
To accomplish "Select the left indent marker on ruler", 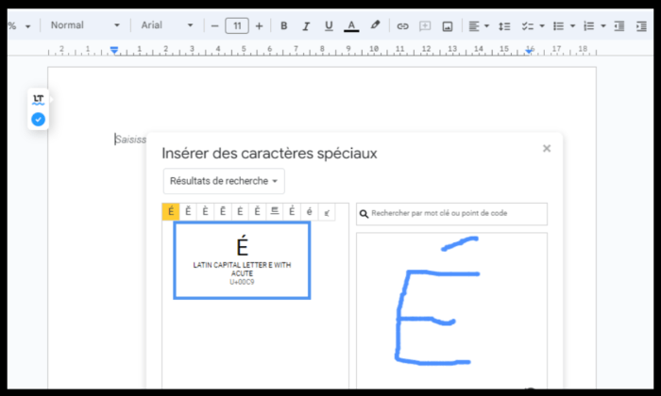I will (x=114, y=50).
